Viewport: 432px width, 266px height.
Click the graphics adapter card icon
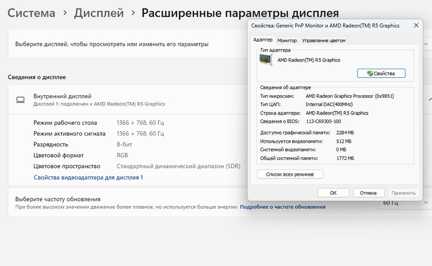point(266,61)
